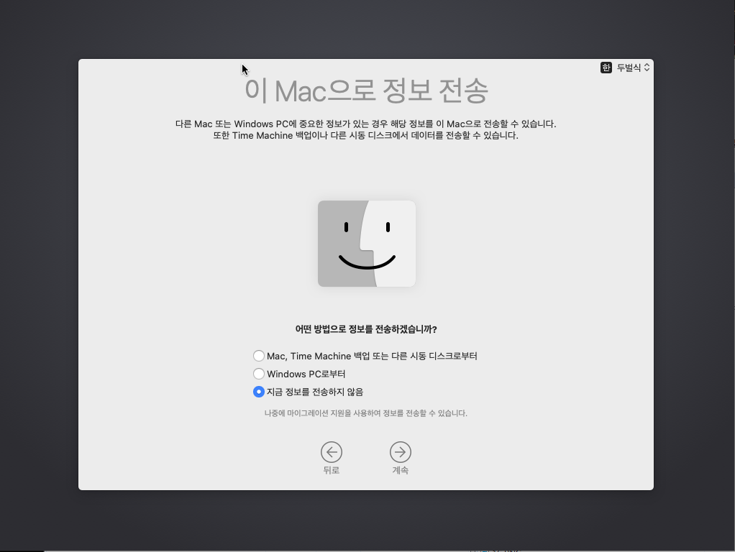Choose the Windows PC로부터 radio button
Screen dimensions: 735x552
(259, 374)
